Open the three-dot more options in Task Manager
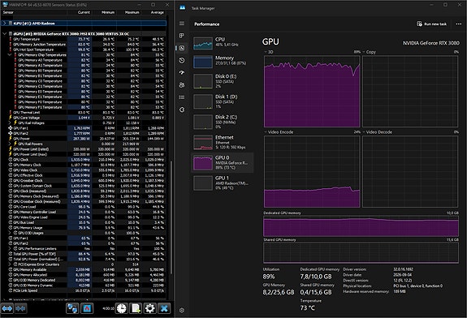The image size is (467, 318). (459, 24)
